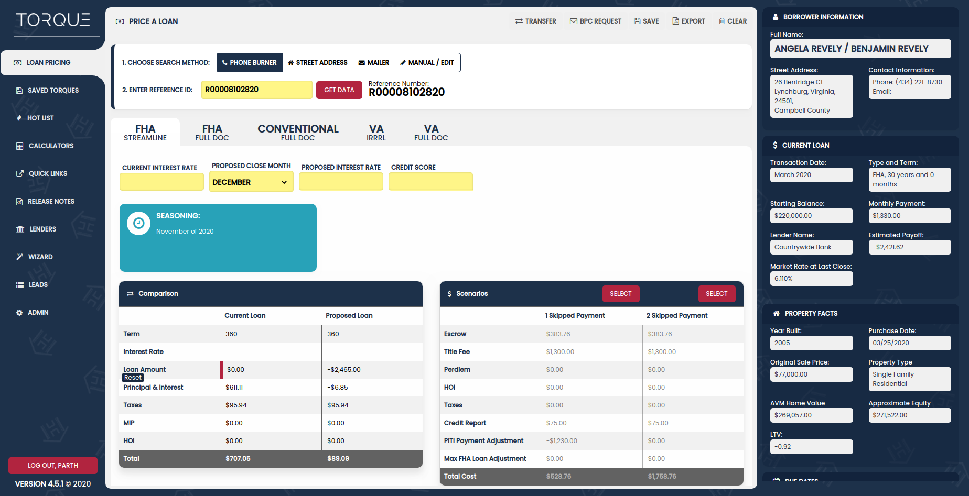Click the Save disk icon

[x=637, y=21]
